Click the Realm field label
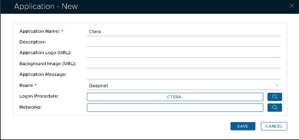 tap(27, 85)
